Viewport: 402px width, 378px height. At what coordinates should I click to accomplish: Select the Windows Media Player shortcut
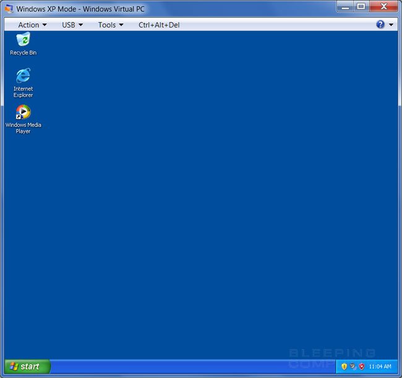click(23, 119)
